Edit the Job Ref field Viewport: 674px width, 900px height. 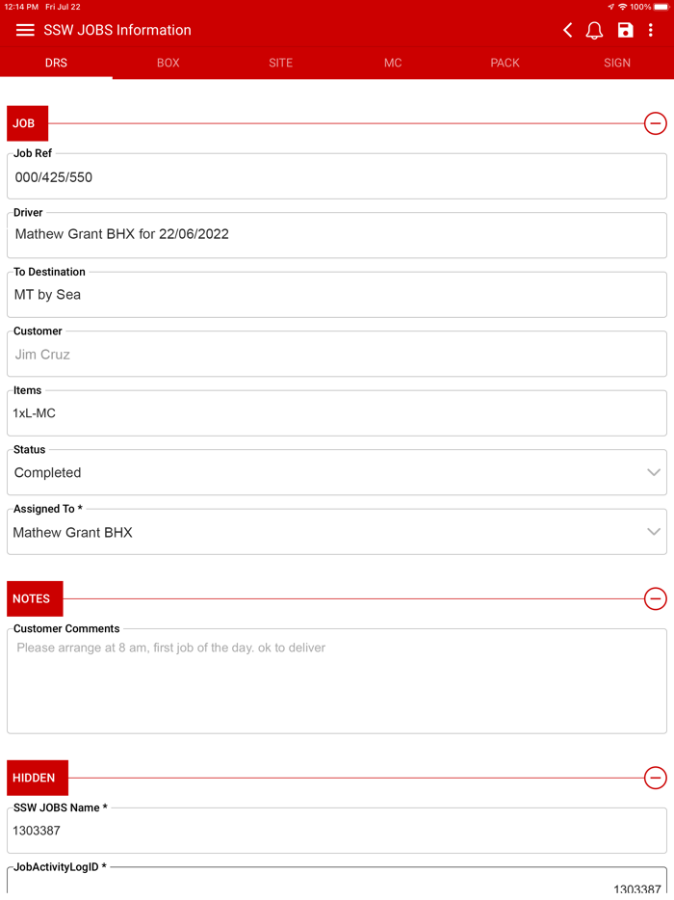click(337, 176)
